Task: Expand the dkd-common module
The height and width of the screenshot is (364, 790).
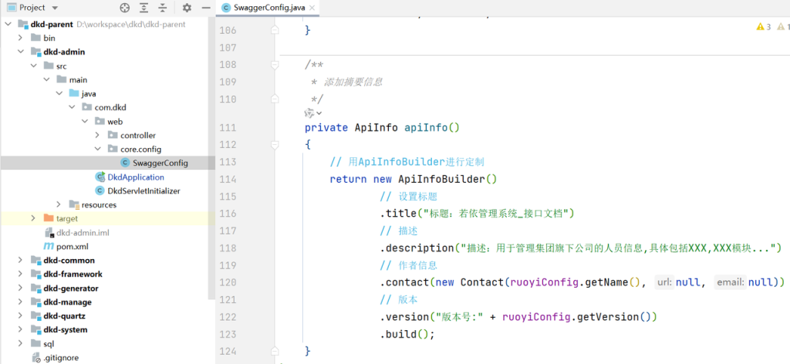Action: coord(20,260)
